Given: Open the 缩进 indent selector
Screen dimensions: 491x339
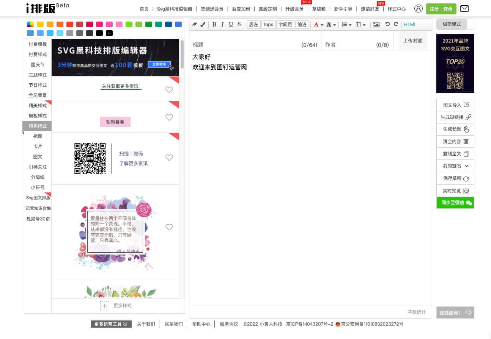Looking at the screenshot, I should point(302,25).
